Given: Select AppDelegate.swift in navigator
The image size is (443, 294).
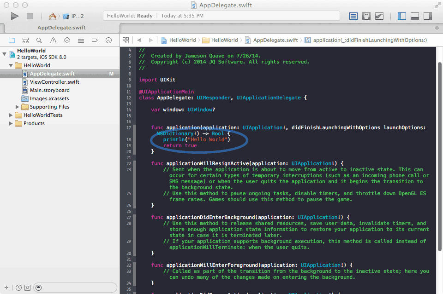Looking at the screenshot, I should (x=60, y=74).
